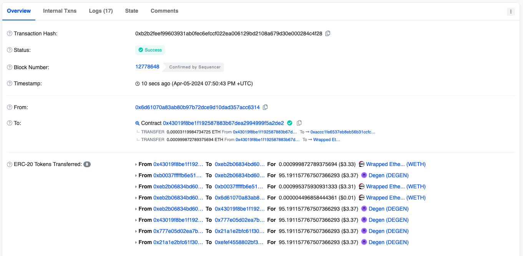Expand Degen transfer row To 0x777e05d02ea7b…
523x256 pixels.
click(x=136, y=220)
